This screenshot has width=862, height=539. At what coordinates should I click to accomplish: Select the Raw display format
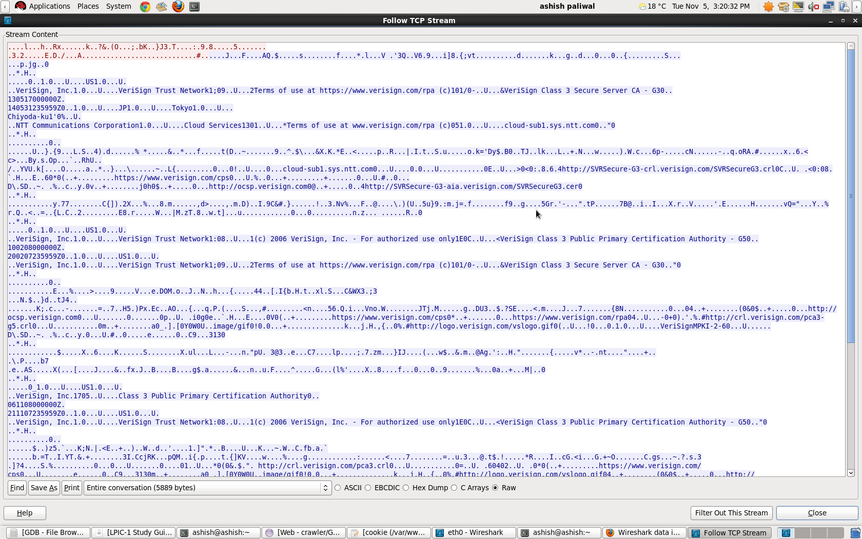click(504, 488)
